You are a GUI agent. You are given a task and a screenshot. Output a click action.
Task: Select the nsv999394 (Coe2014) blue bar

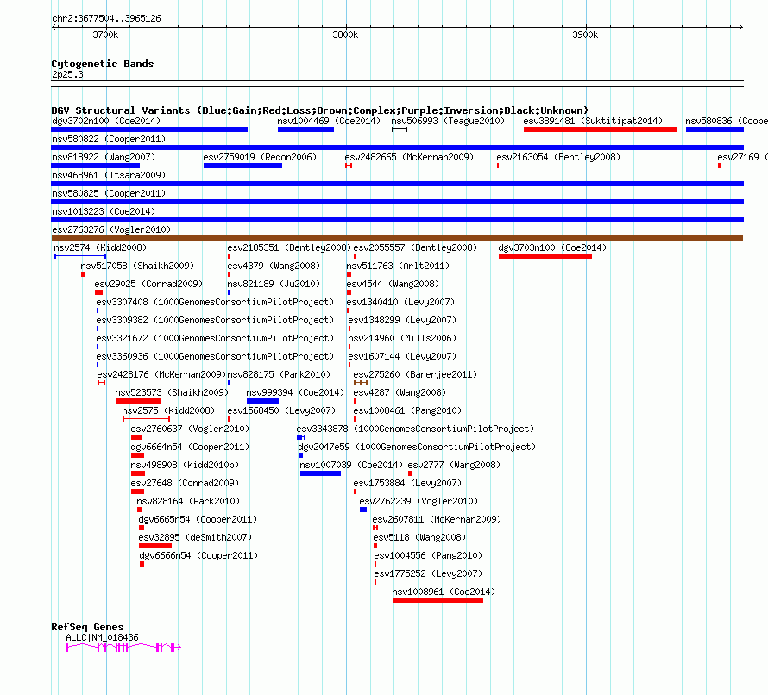click(x=263, y=401)
